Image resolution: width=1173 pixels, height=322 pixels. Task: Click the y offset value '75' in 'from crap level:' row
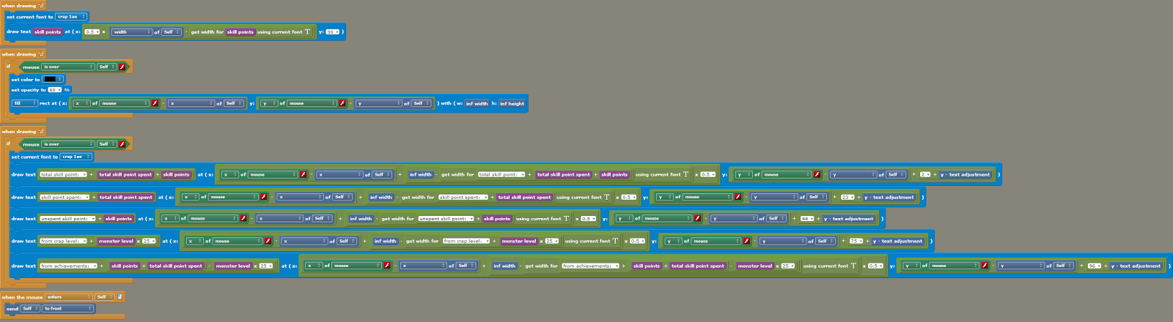[856, 241]
